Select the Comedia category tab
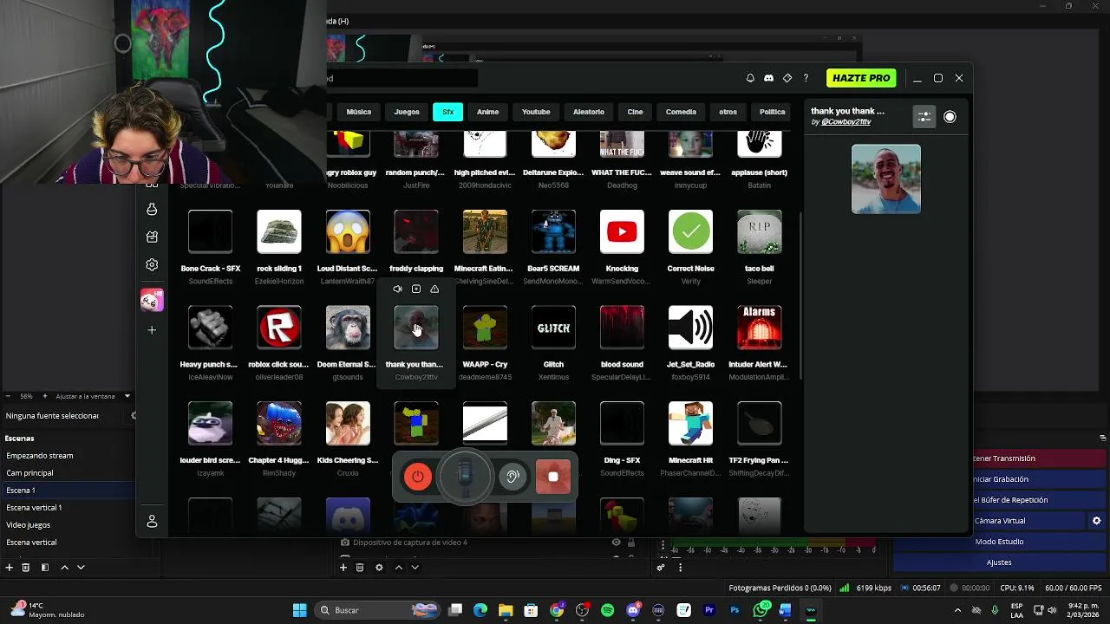This screenshot has width=1110, height=624. click(681, 112)
